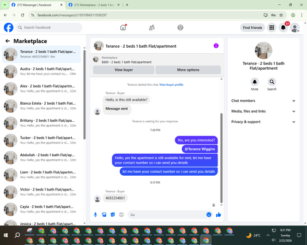This screenshot has height=245, width=307.
Task: Bookmark this page star icon
Action: click(x=281, y=15)
